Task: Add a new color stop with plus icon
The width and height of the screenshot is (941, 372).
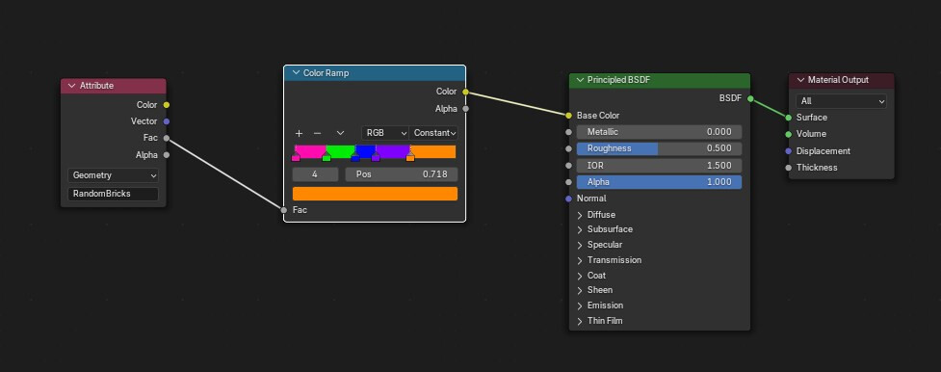Action: pos(299,133)
